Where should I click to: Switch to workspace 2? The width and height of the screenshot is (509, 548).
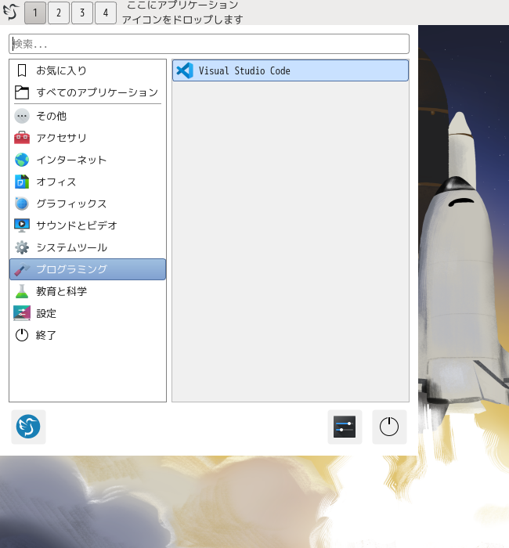pyautogui.click(x=59, y=13)
